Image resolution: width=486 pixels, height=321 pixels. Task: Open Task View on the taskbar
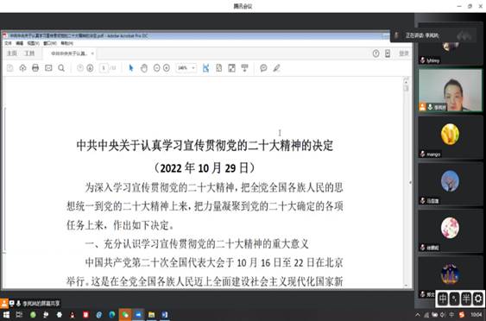point(19,315)
